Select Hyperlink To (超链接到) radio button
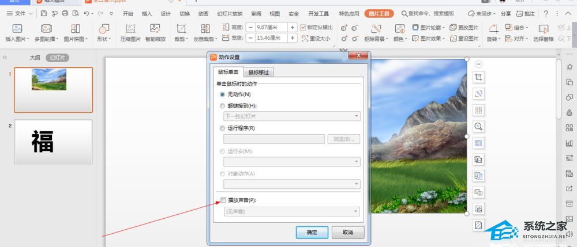Image resolution: width=577 pixels, height=247 pixels. (222, 106)
